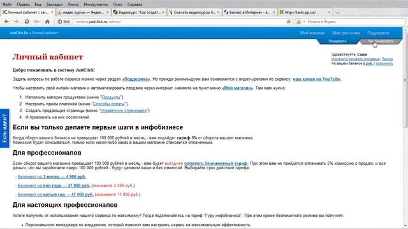Click JustClick.Ru breadcrumb link in header
Viewport: 408px width, 229px height.
(18, 33)
